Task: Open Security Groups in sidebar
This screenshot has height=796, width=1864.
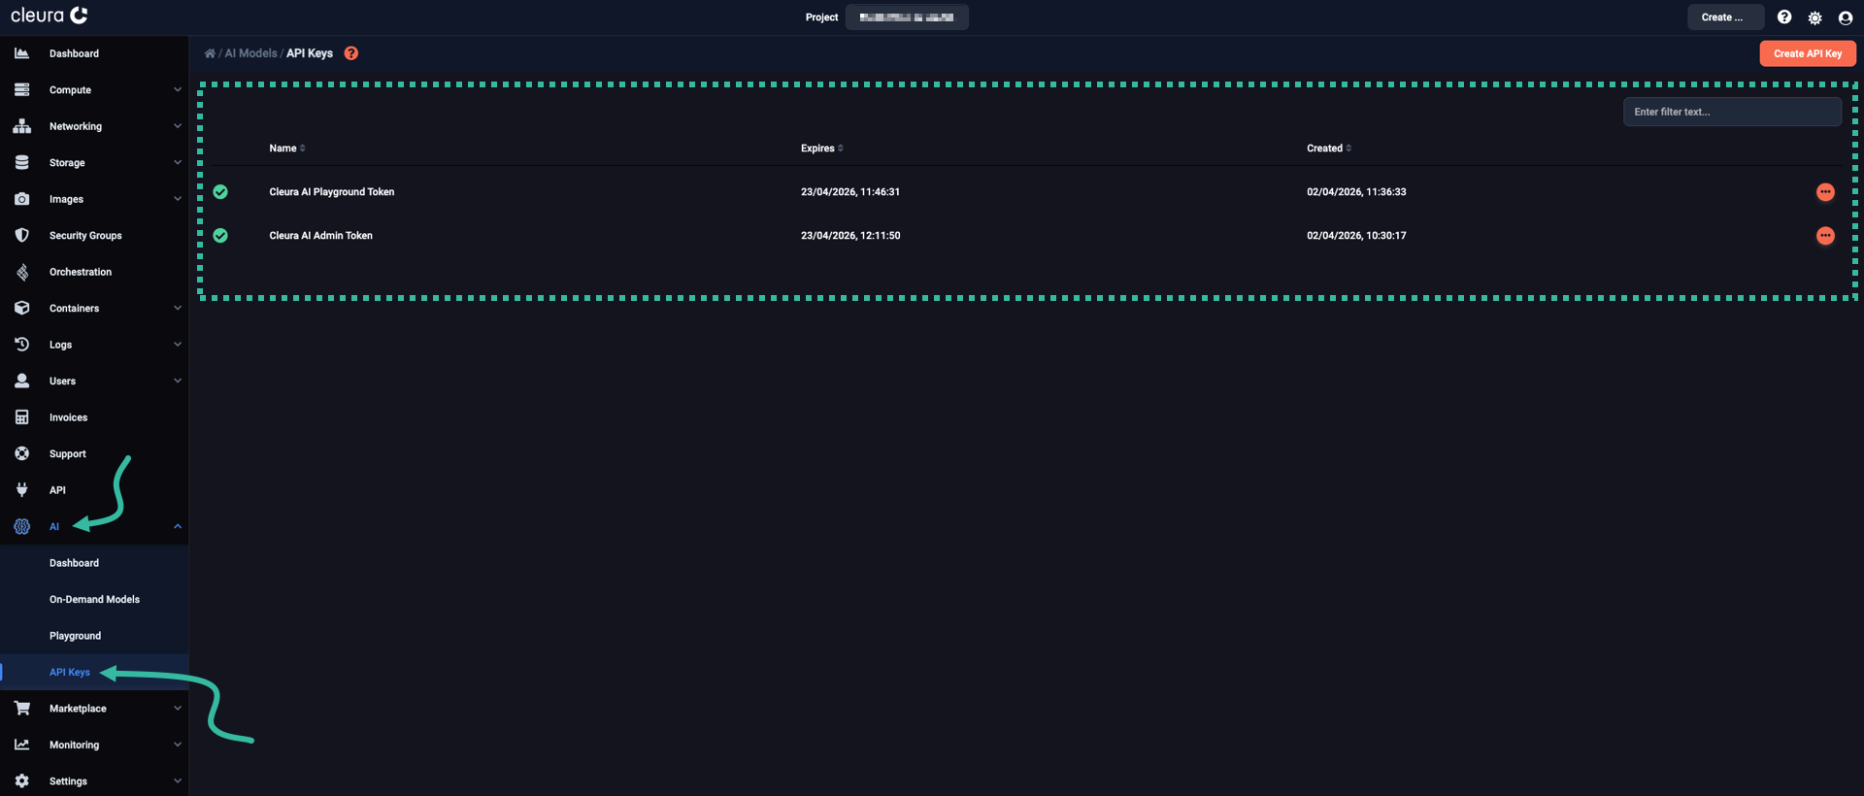Action: 94,235
